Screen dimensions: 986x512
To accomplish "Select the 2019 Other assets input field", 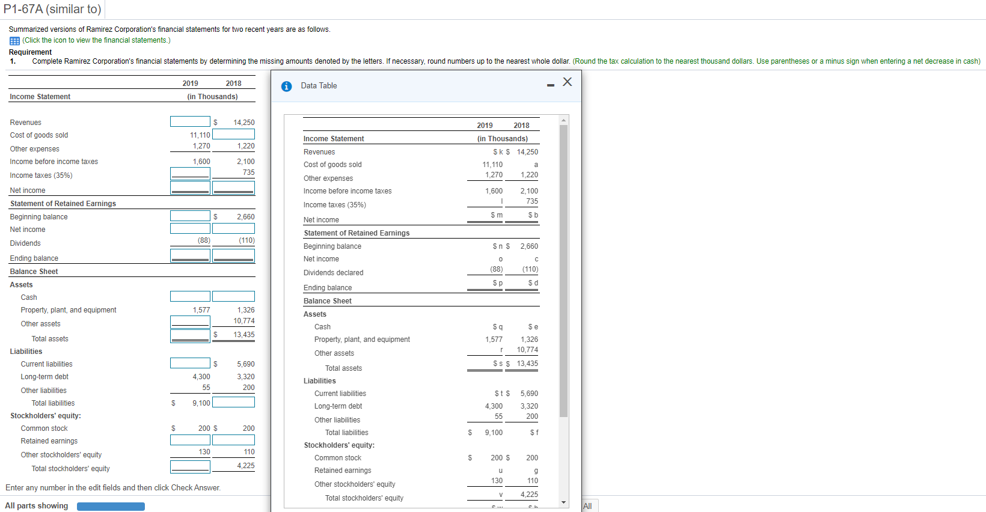I will 190,322.
